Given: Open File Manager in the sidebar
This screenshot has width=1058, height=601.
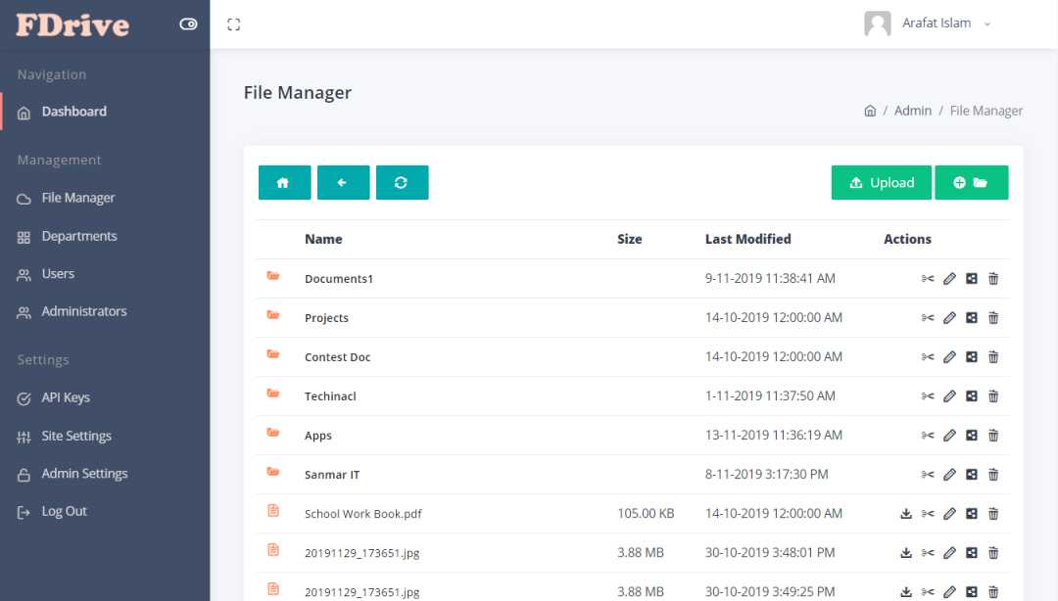Looking at the screenshot, I should [x=77, y=198].
